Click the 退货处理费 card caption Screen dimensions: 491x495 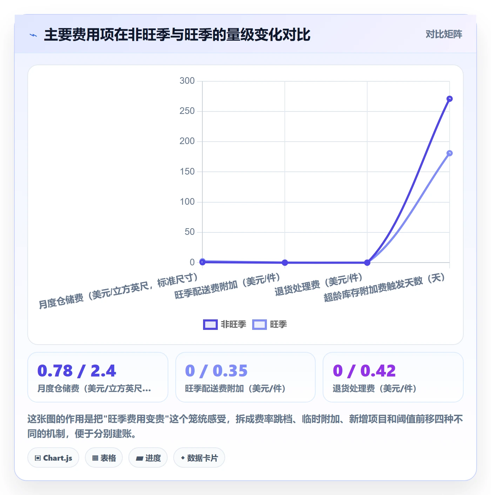pyautogui.click(x=375, y=388)
